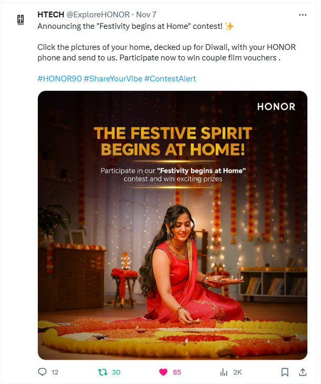The height and width of the screenshot is (384, 321).
Task: Open the view analytics bar chart icon
Action: (x=224, y=372)
